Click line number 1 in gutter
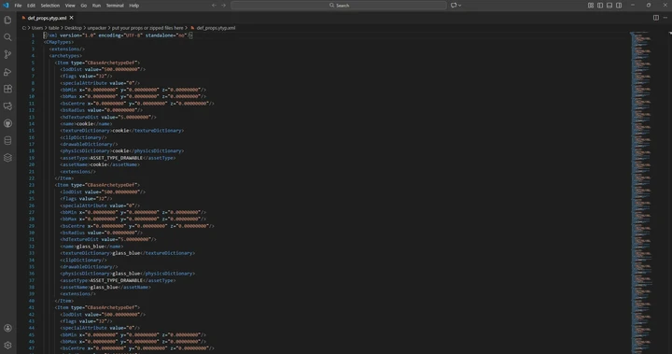This screenshot has width=672, height=354. coord(33,35)
